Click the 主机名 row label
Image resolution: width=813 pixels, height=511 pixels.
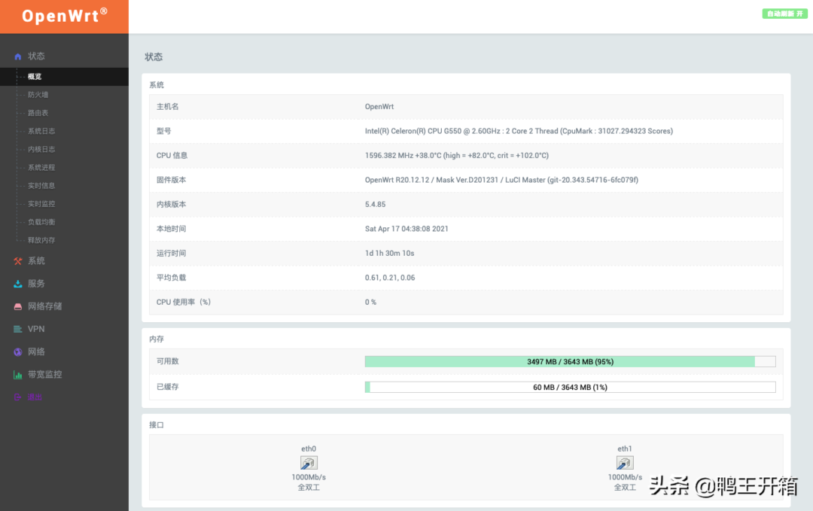(x=167, y=107)
